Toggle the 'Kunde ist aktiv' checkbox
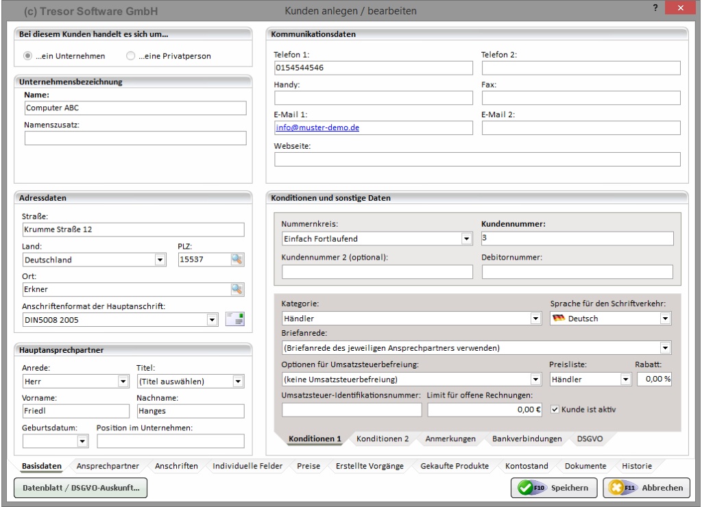The height and width of the screenshot is (507, 702). pyautogui.click(x=555, y=410)
